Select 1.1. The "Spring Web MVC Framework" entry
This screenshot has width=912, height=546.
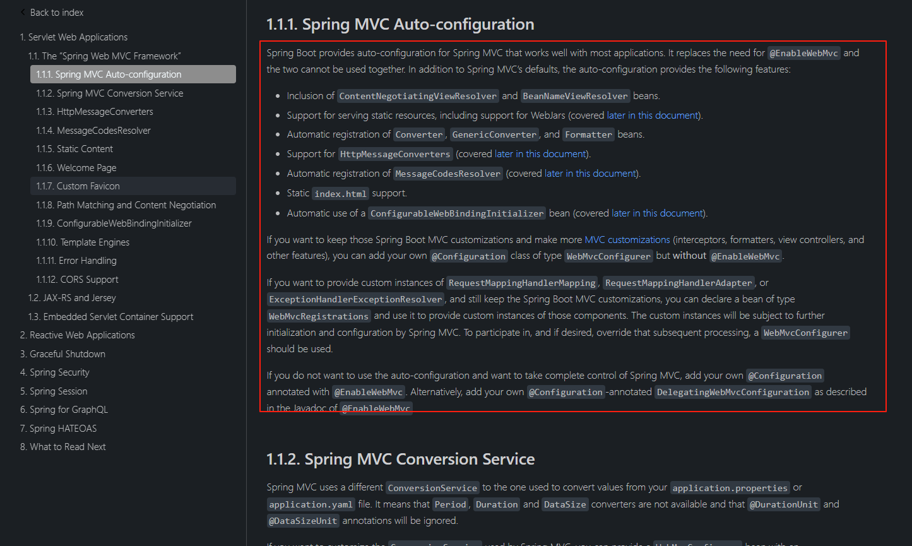[105, 56]
